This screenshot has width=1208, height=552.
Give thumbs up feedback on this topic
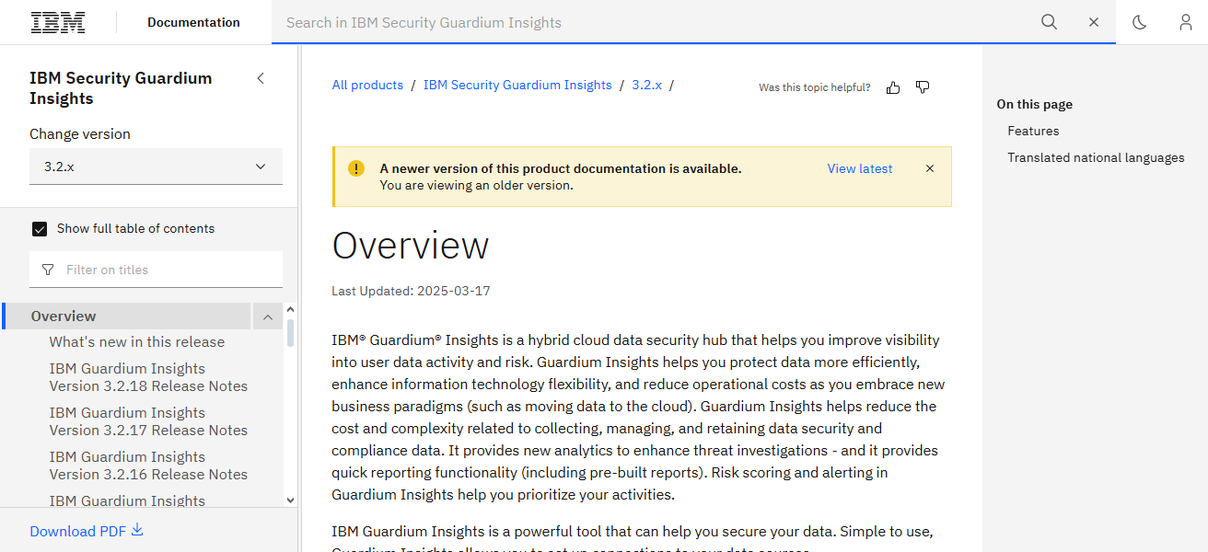[x=892, y=86]
